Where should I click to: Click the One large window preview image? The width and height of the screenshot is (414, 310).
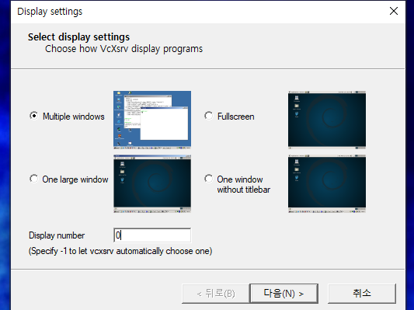152,184
